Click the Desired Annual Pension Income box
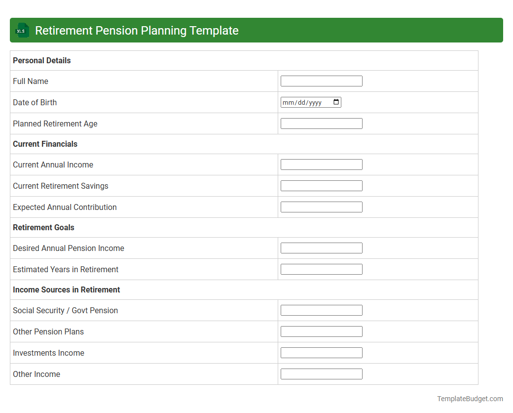This screenshot has width=513, height=413. [x=321, y=248]
